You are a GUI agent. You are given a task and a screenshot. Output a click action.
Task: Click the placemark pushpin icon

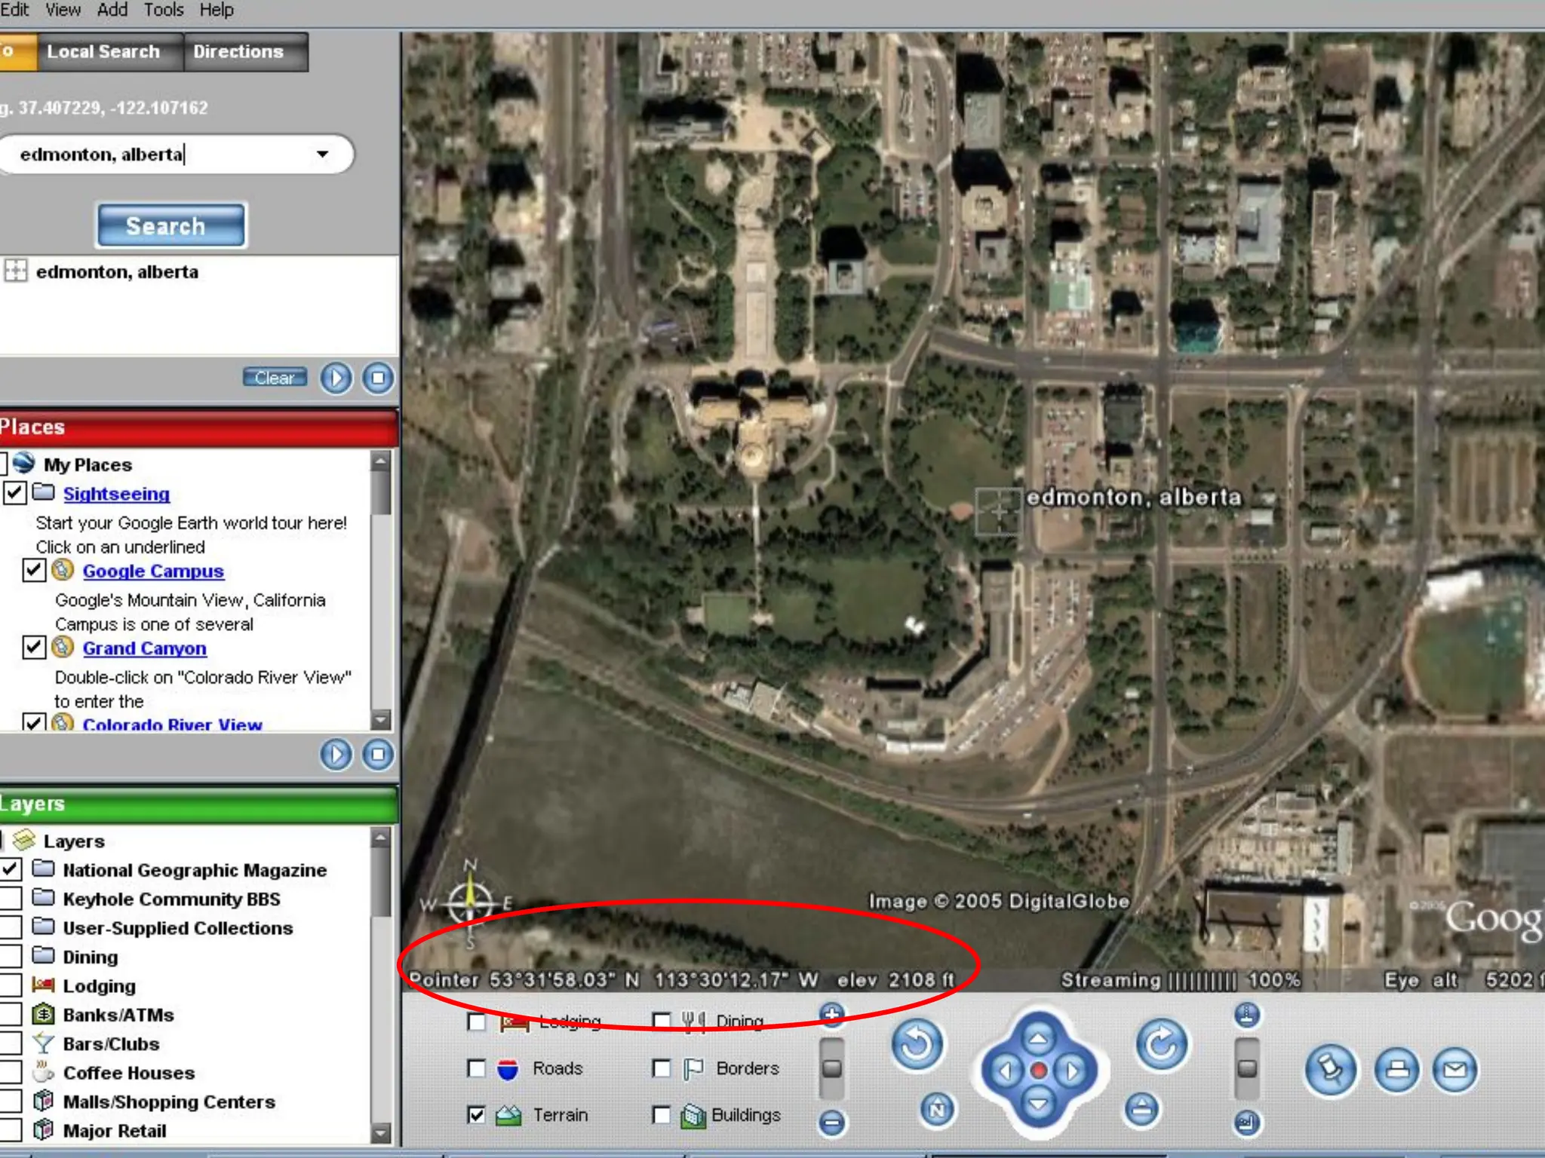1331,1069
